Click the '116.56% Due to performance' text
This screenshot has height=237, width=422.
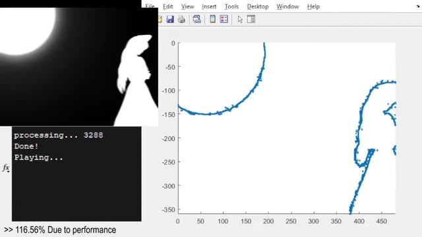65,230
